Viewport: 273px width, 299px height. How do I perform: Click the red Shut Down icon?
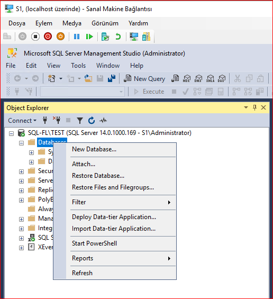pos(48,36)
